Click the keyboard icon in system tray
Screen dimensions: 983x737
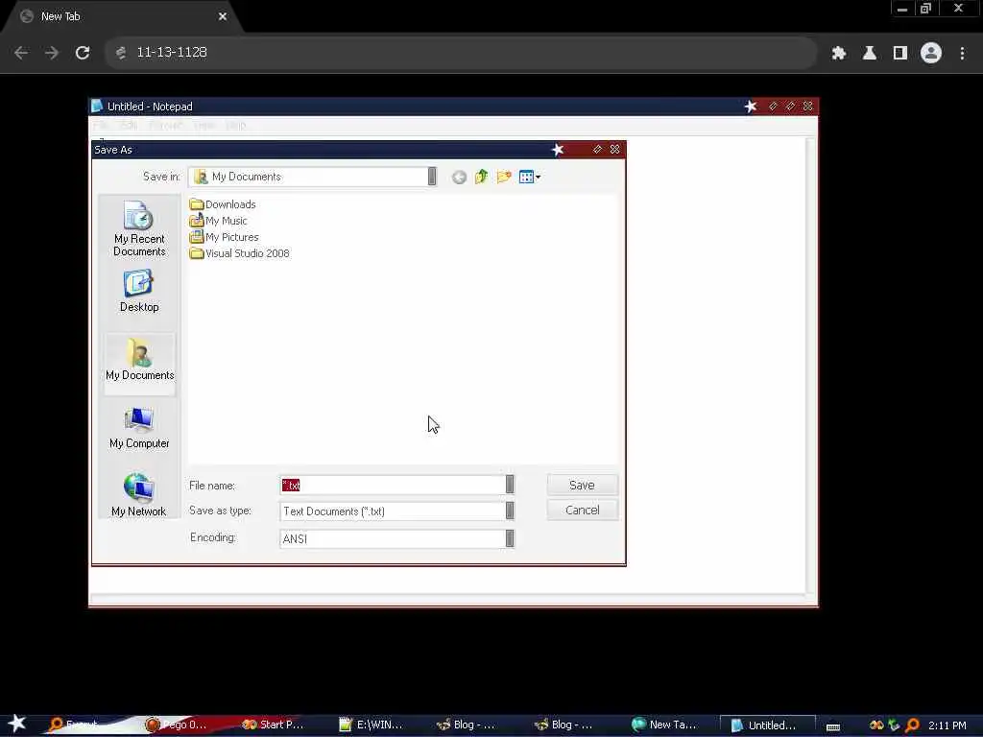[833, 726]
